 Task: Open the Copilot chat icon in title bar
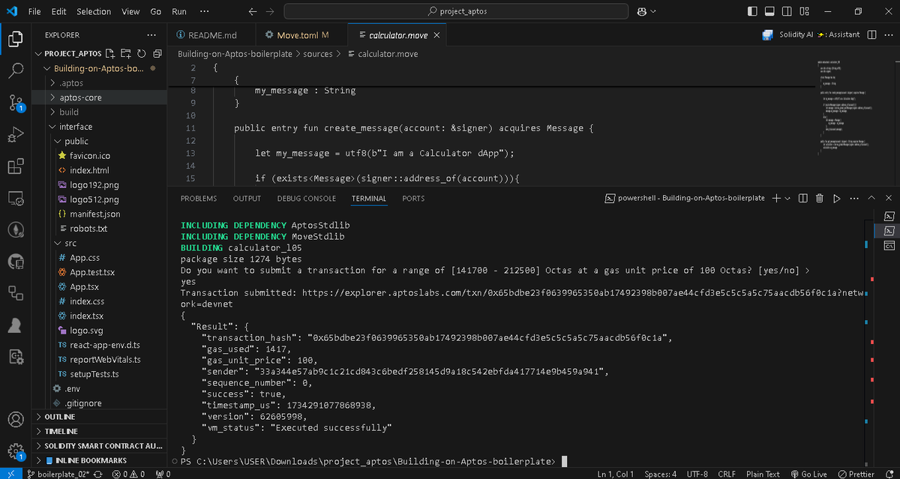[642, 11]
